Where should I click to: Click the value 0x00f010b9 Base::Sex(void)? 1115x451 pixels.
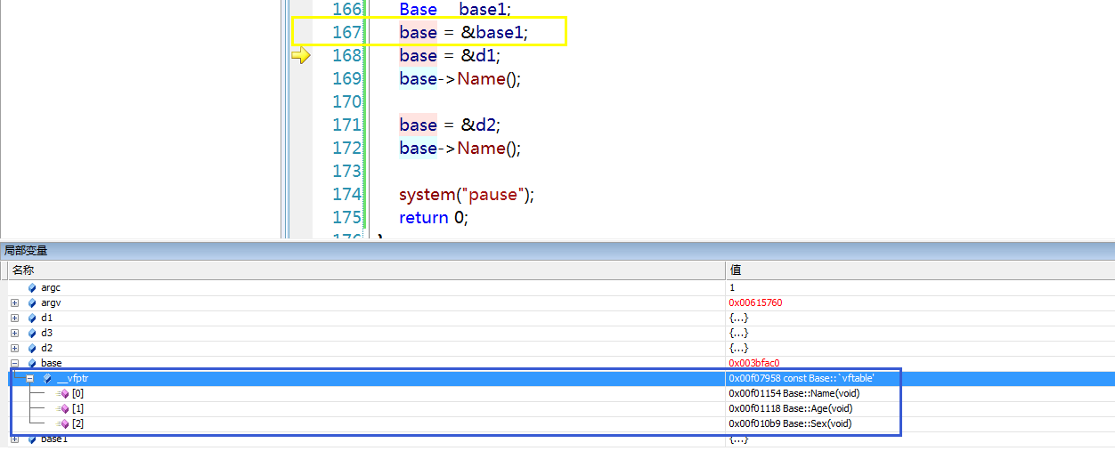point(790,424)
